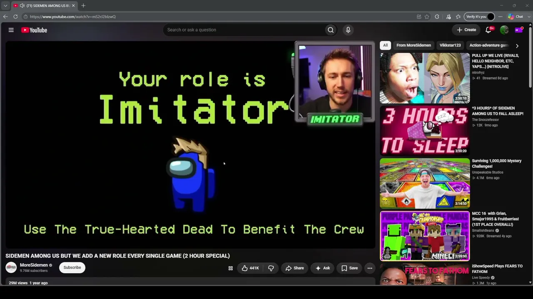Open more actions ellipsis under video
The width and height of the screenshot is (533, 299).
click(x=370, y=268)
